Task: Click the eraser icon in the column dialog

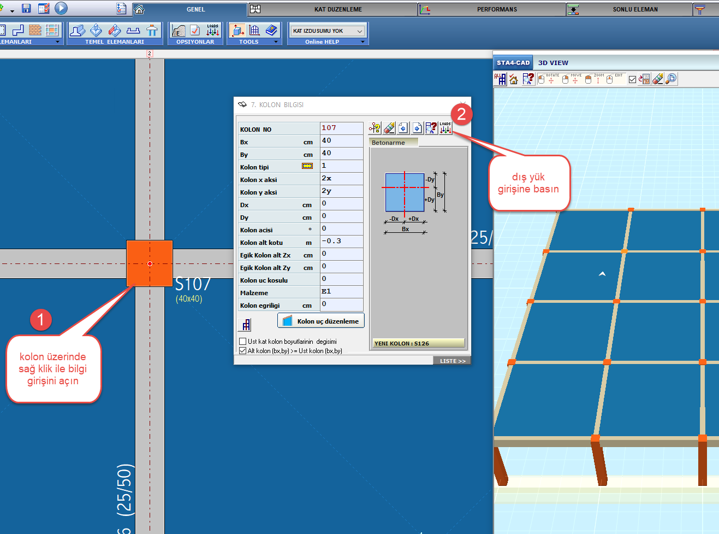Action: point(389,128)
